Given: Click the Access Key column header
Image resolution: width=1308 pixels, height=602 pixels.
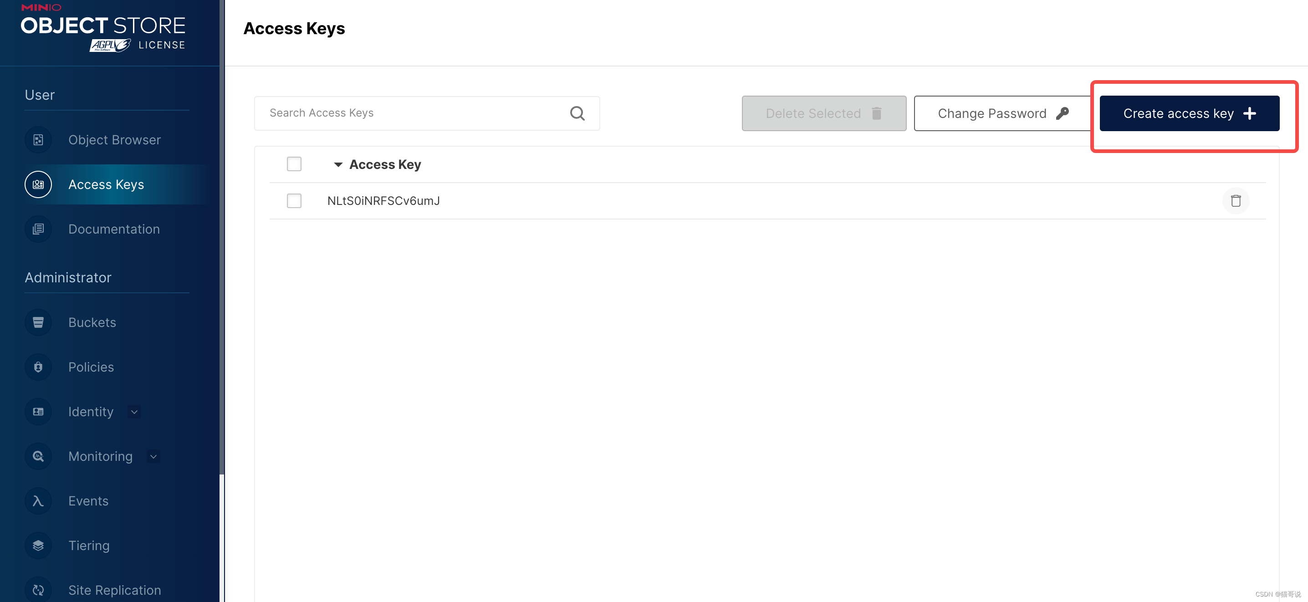Looking at the screenshot, I should 385,164.
